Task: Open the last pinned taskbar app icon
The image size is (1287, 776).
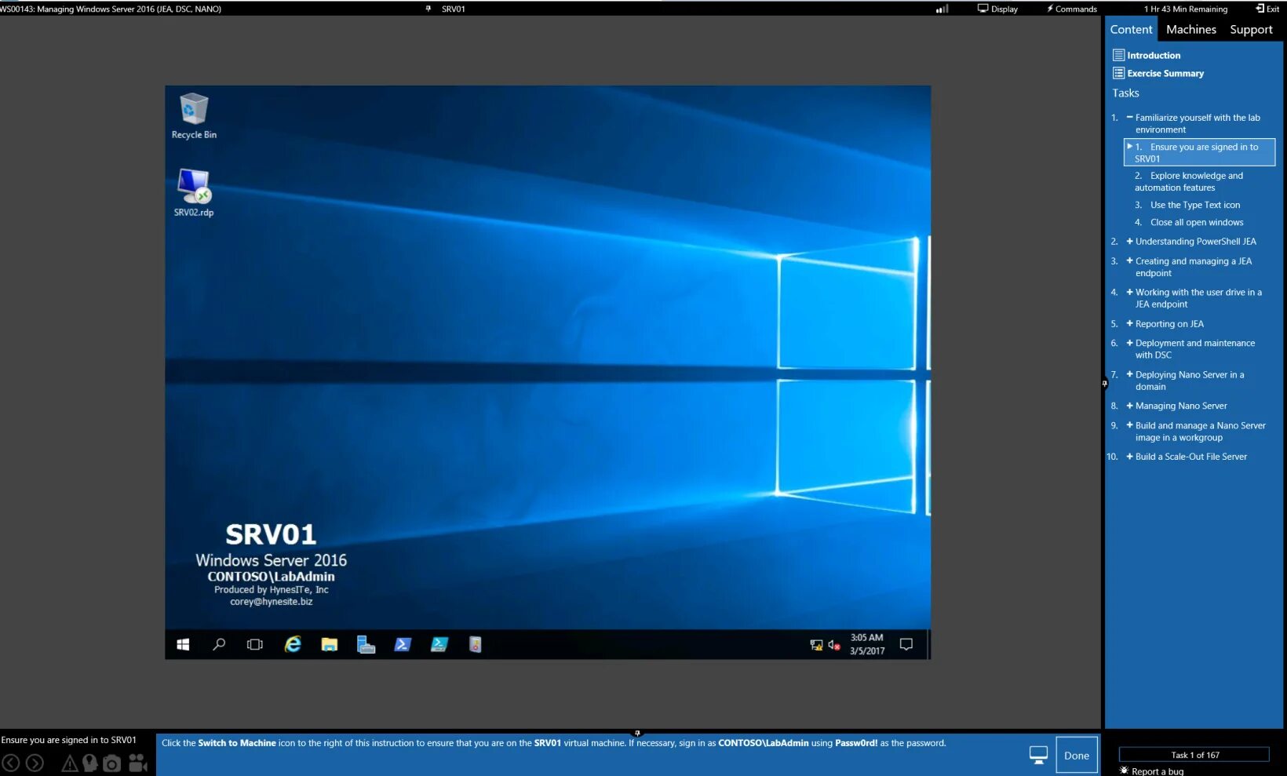Action: [476, 644]
